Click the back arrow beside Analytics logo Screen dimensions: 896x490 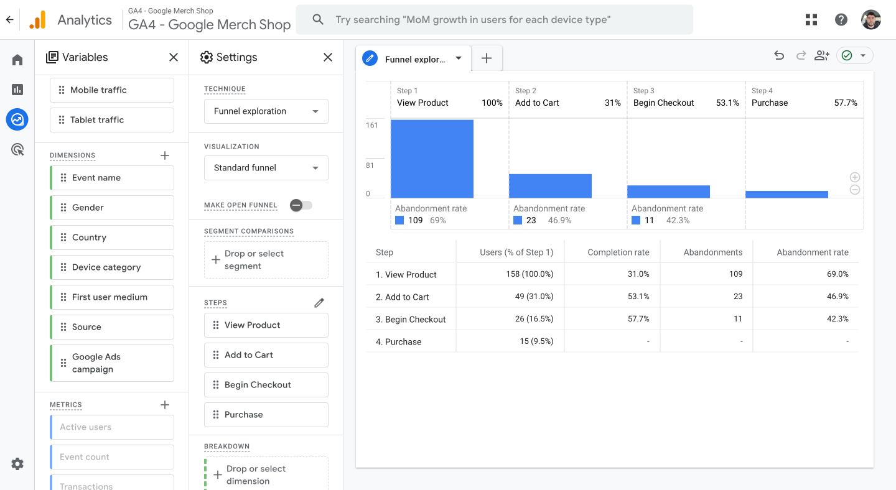(9, 20)
